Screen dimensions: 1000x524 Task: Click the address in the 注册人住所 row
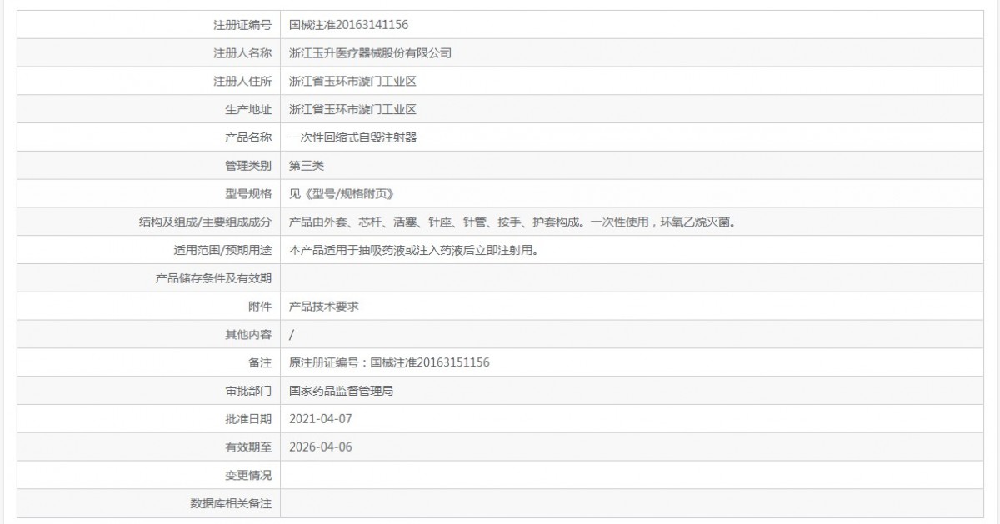point(352,82)
